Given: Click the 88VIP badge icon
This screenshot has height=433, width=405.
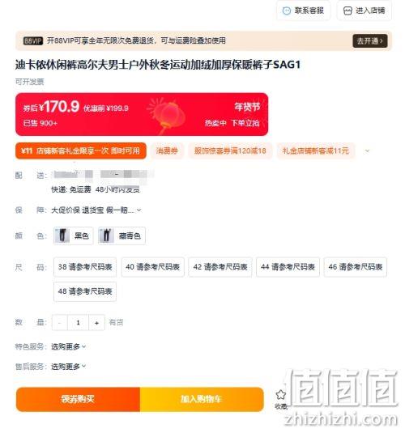Looking at the screenshot, I should 33,40.
